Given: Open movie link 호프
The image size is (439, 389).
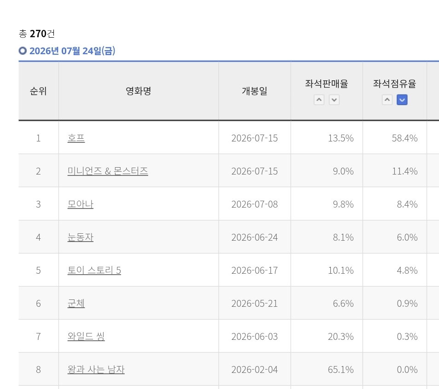Looking at the screenshot, I should 76,138.
